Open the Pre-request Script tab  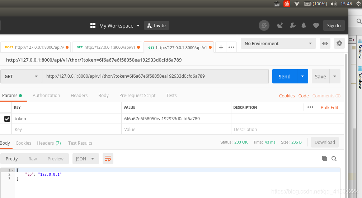[137, 96]
